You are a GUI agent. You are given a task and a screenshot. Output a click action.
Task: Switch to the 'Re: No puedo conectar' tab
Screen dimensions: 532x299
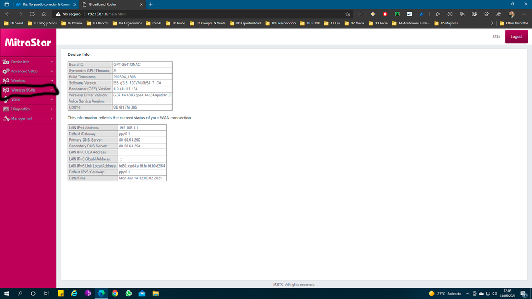click(x=43, y=4)
